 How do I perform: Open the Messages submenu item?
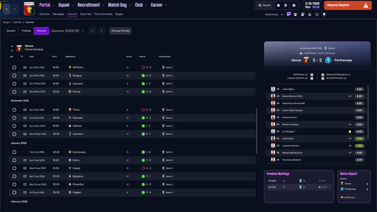pyautogui.click(x=58, y=14)
